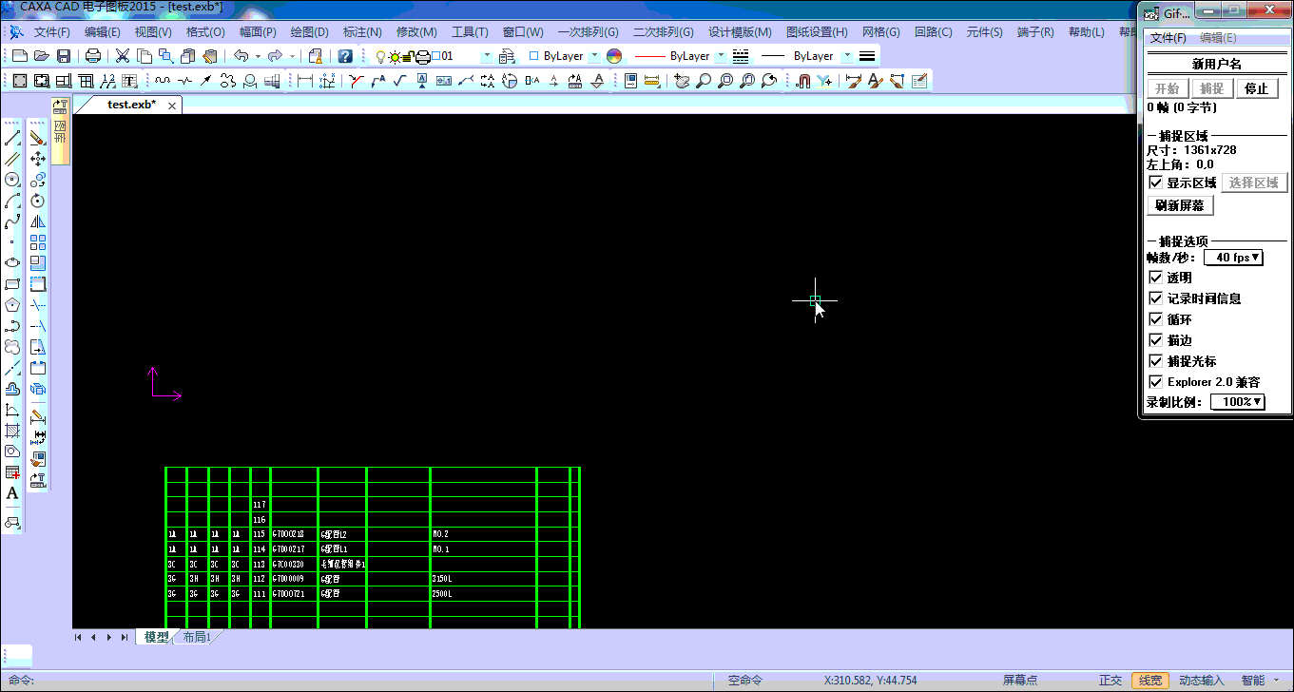Viewport: 1294px width, 692px height.
Task: Print the drawing using the printer icon
Action: [x=93, y=56]
